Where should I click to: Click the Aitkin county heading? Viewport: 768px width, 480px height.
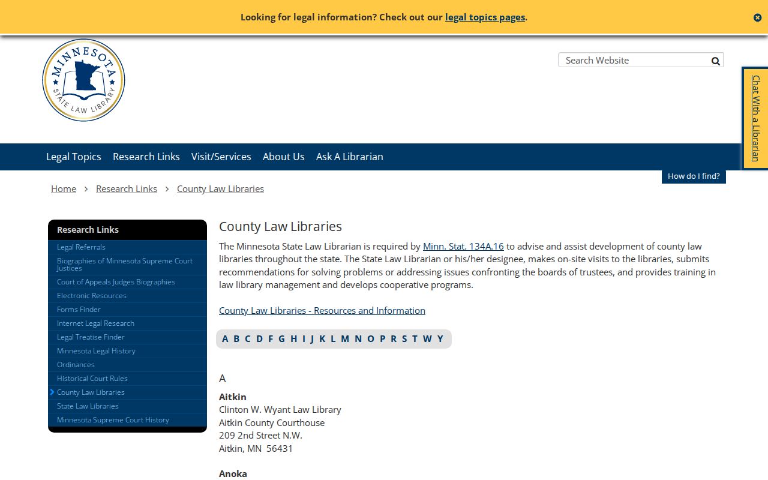pos(233,397)
